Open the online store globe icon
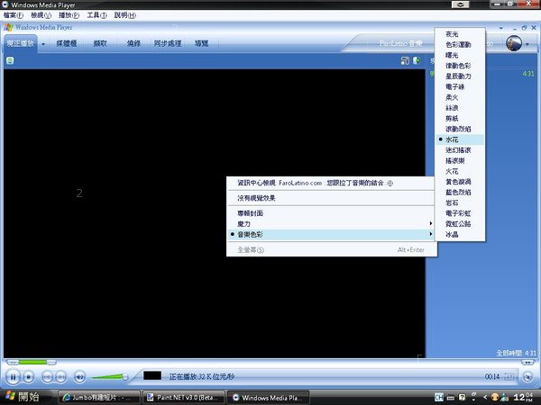The width and height of the screenshot is (541, 405). tap(514, 43)
